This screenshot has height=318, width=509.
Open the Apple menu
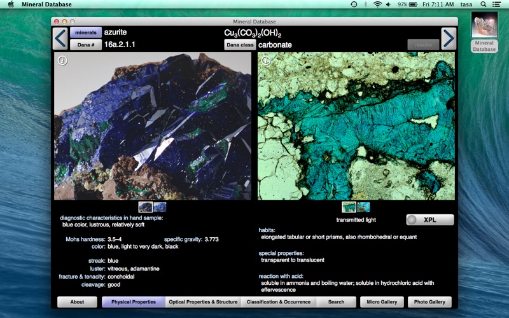pos(11,4)
